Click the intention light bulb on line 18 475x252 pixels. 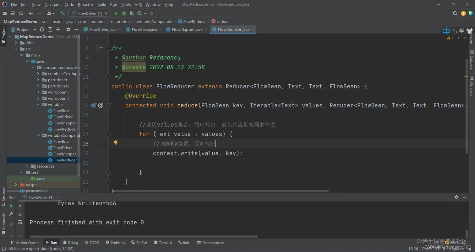point(116,143)
